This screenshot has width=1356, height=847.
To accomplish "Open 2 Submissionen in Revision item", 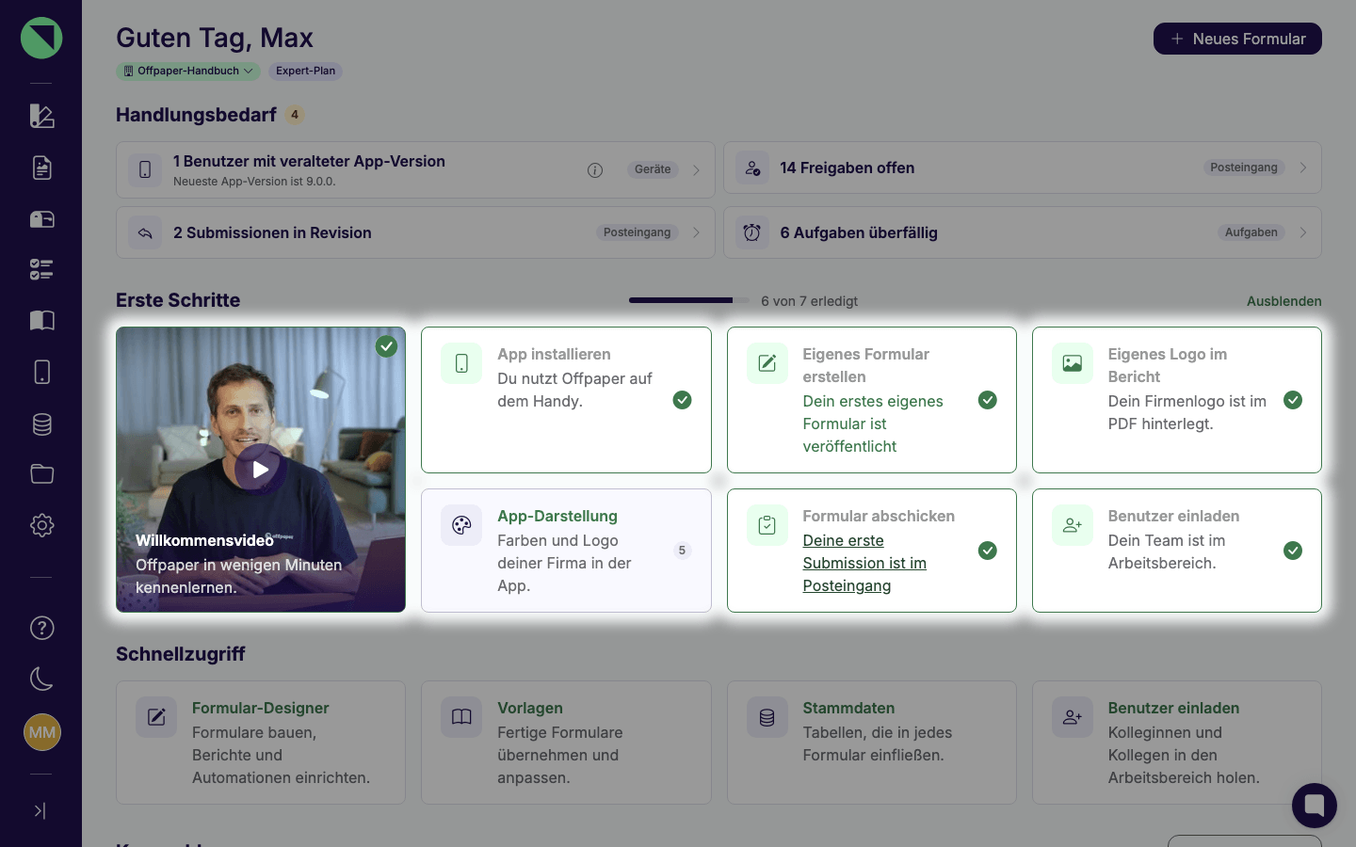I will 415,232.
